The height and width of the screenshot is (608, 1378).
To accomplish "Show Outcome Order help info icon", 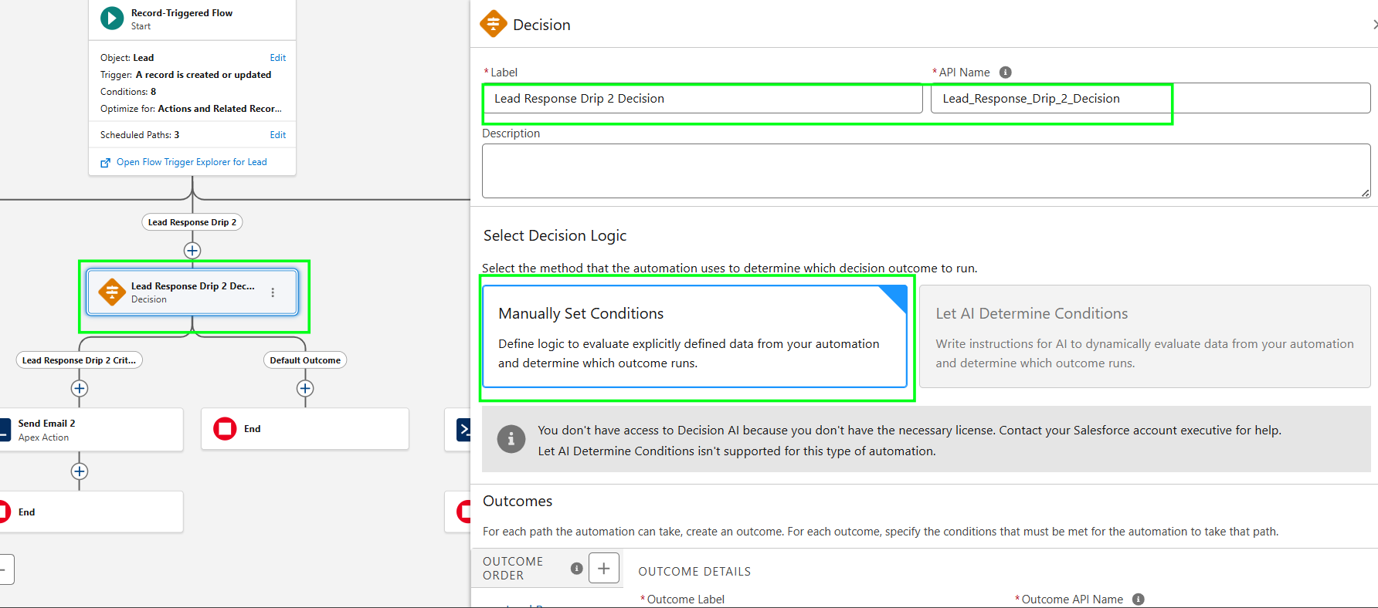I will tap(576, 569).
